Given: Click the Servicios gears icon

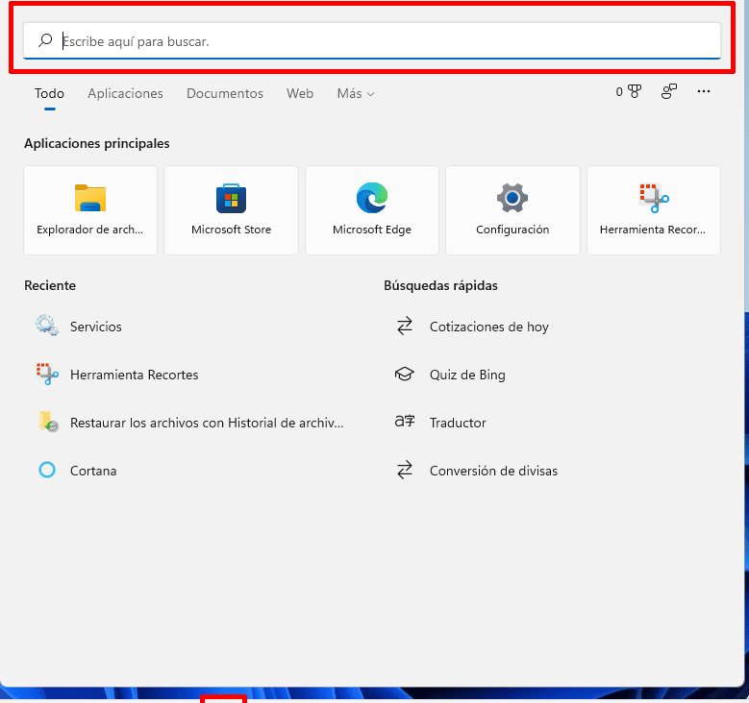Looking at the screenshot, I should click(x=47, y=326).
